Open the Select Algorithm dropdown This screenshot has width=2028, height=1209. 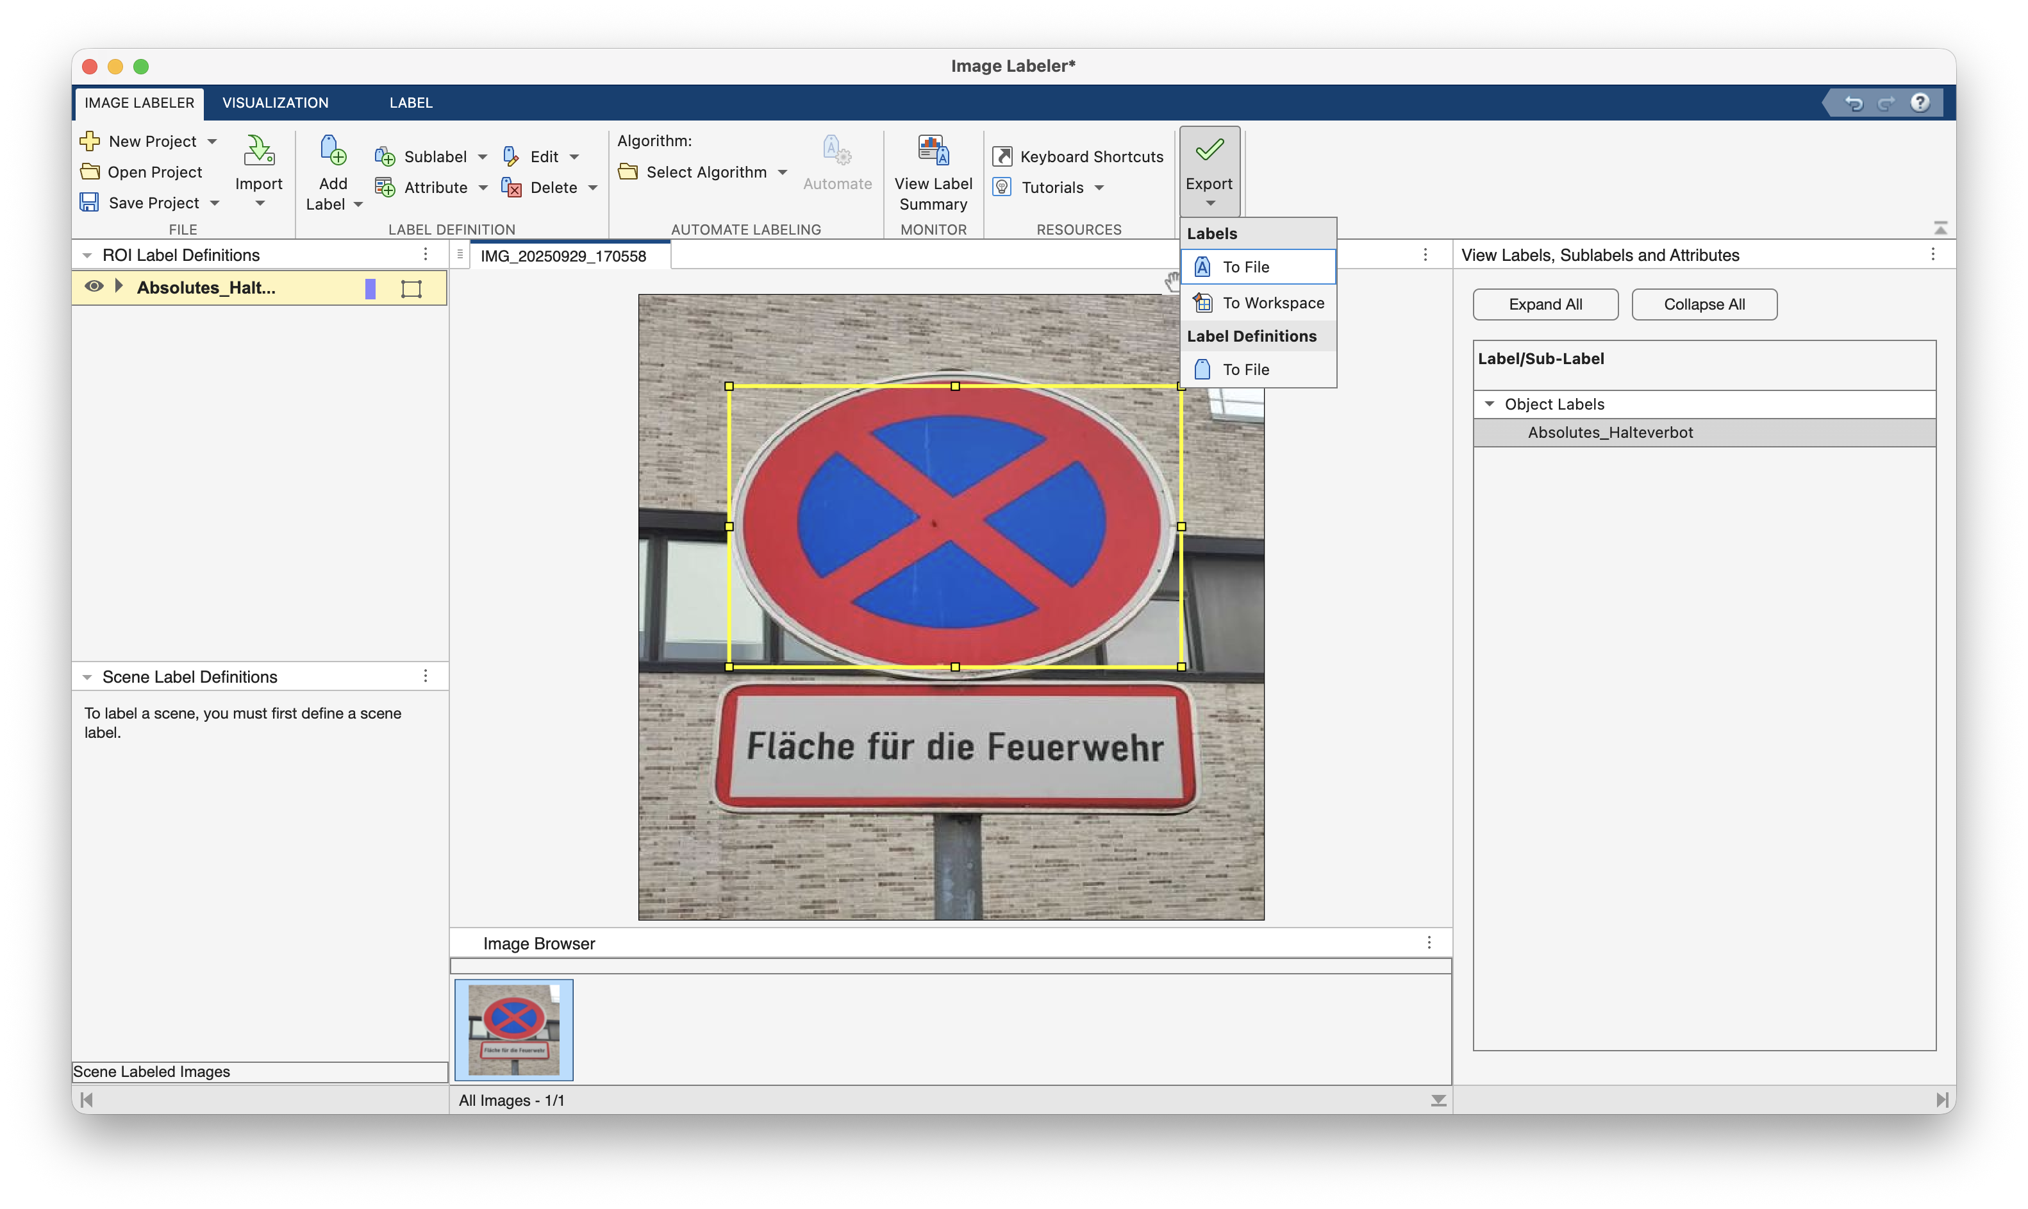pos(705,172)
